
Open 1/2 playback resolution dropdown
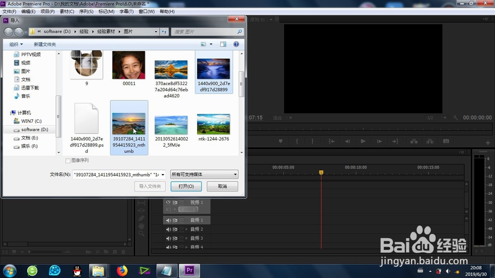click(x=436, y=118)
